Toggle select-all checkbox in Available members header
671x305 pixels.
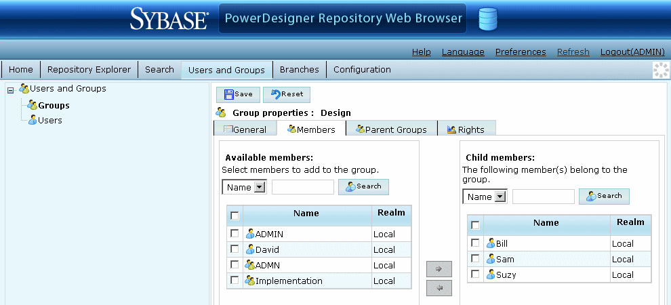tap(235, 216)
